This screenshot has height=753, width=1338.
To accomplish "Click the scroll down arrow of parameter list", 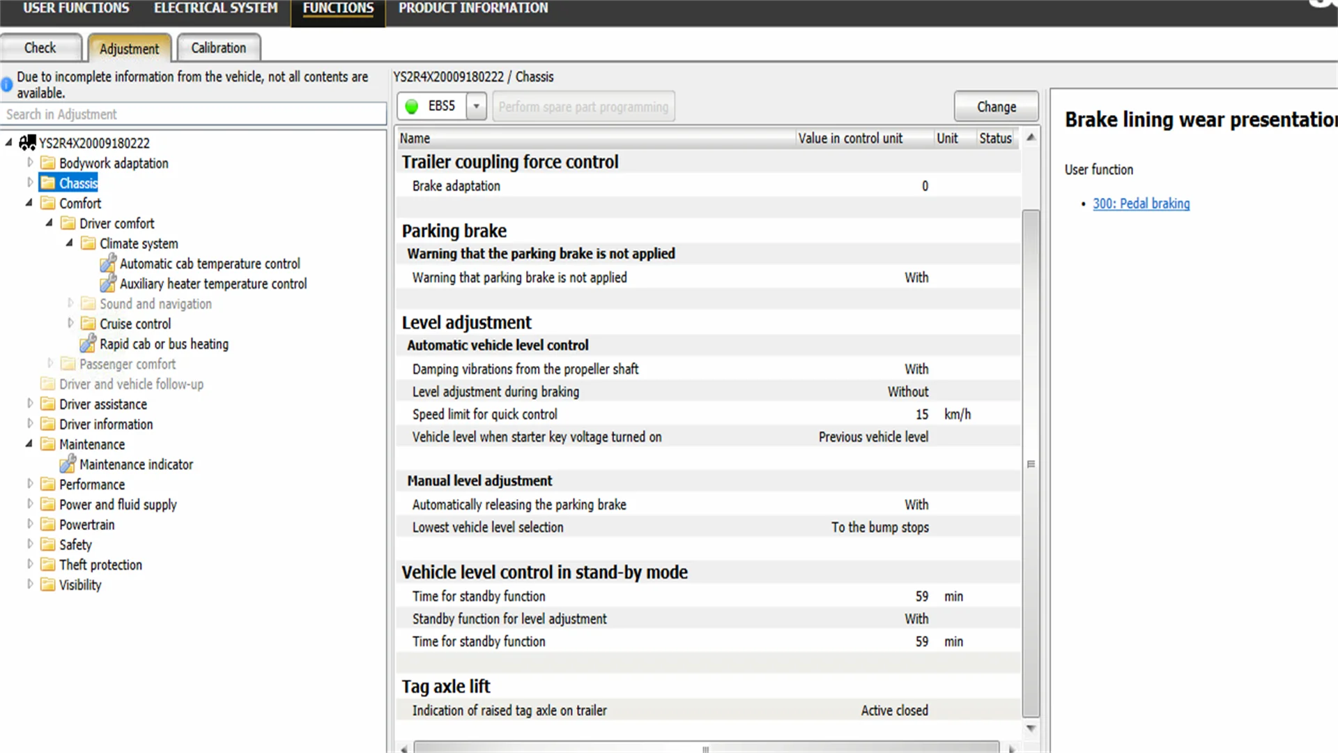I will pyautogui.click(x=1031, y=729).
